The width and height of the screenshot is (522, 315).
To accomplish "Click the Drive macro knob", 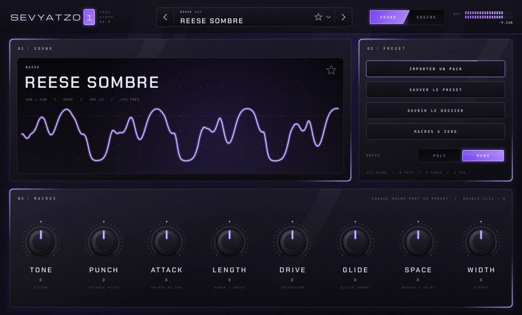I will (x=292, y=241).
